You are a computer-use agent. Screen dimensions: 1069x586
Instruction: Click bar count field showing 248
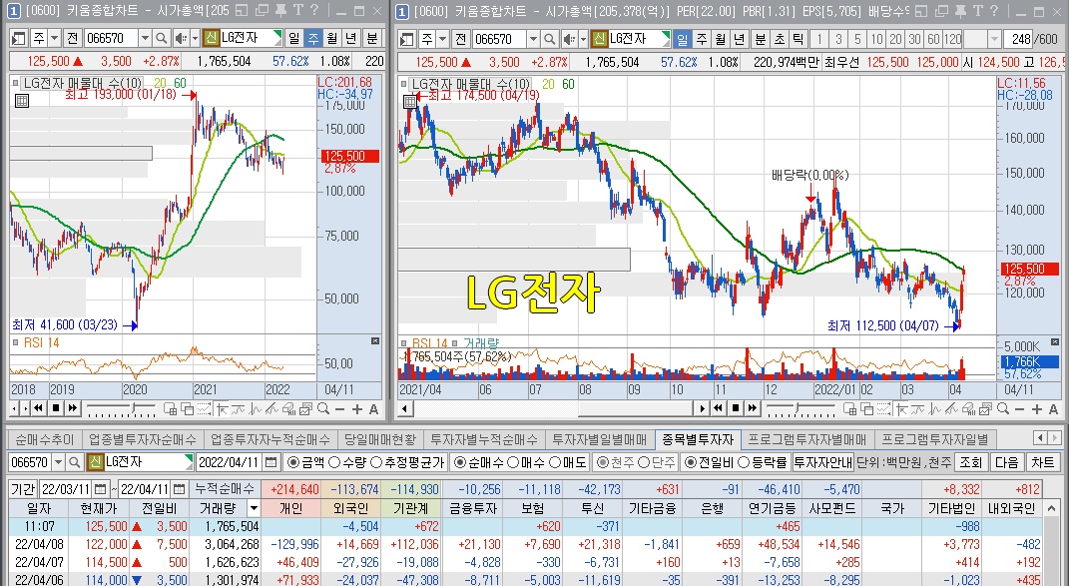[1018, 39]
